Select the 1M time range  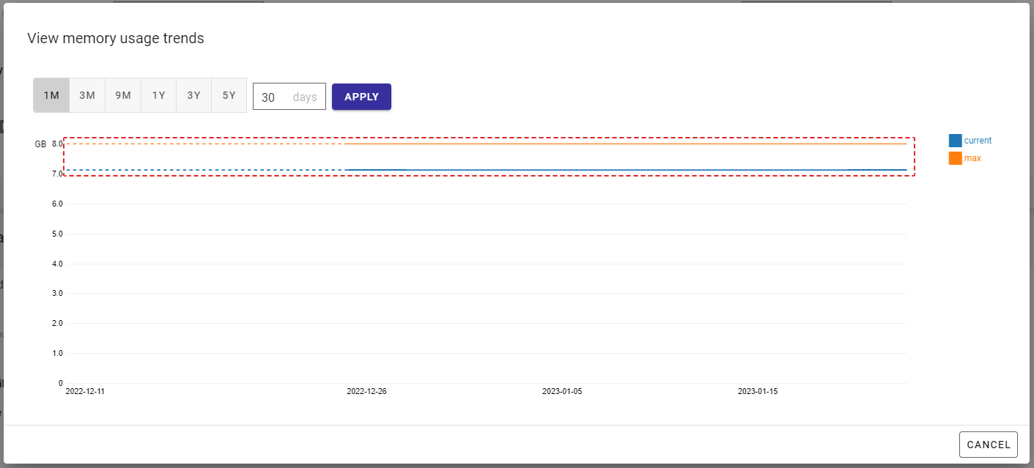click(51, 96)
